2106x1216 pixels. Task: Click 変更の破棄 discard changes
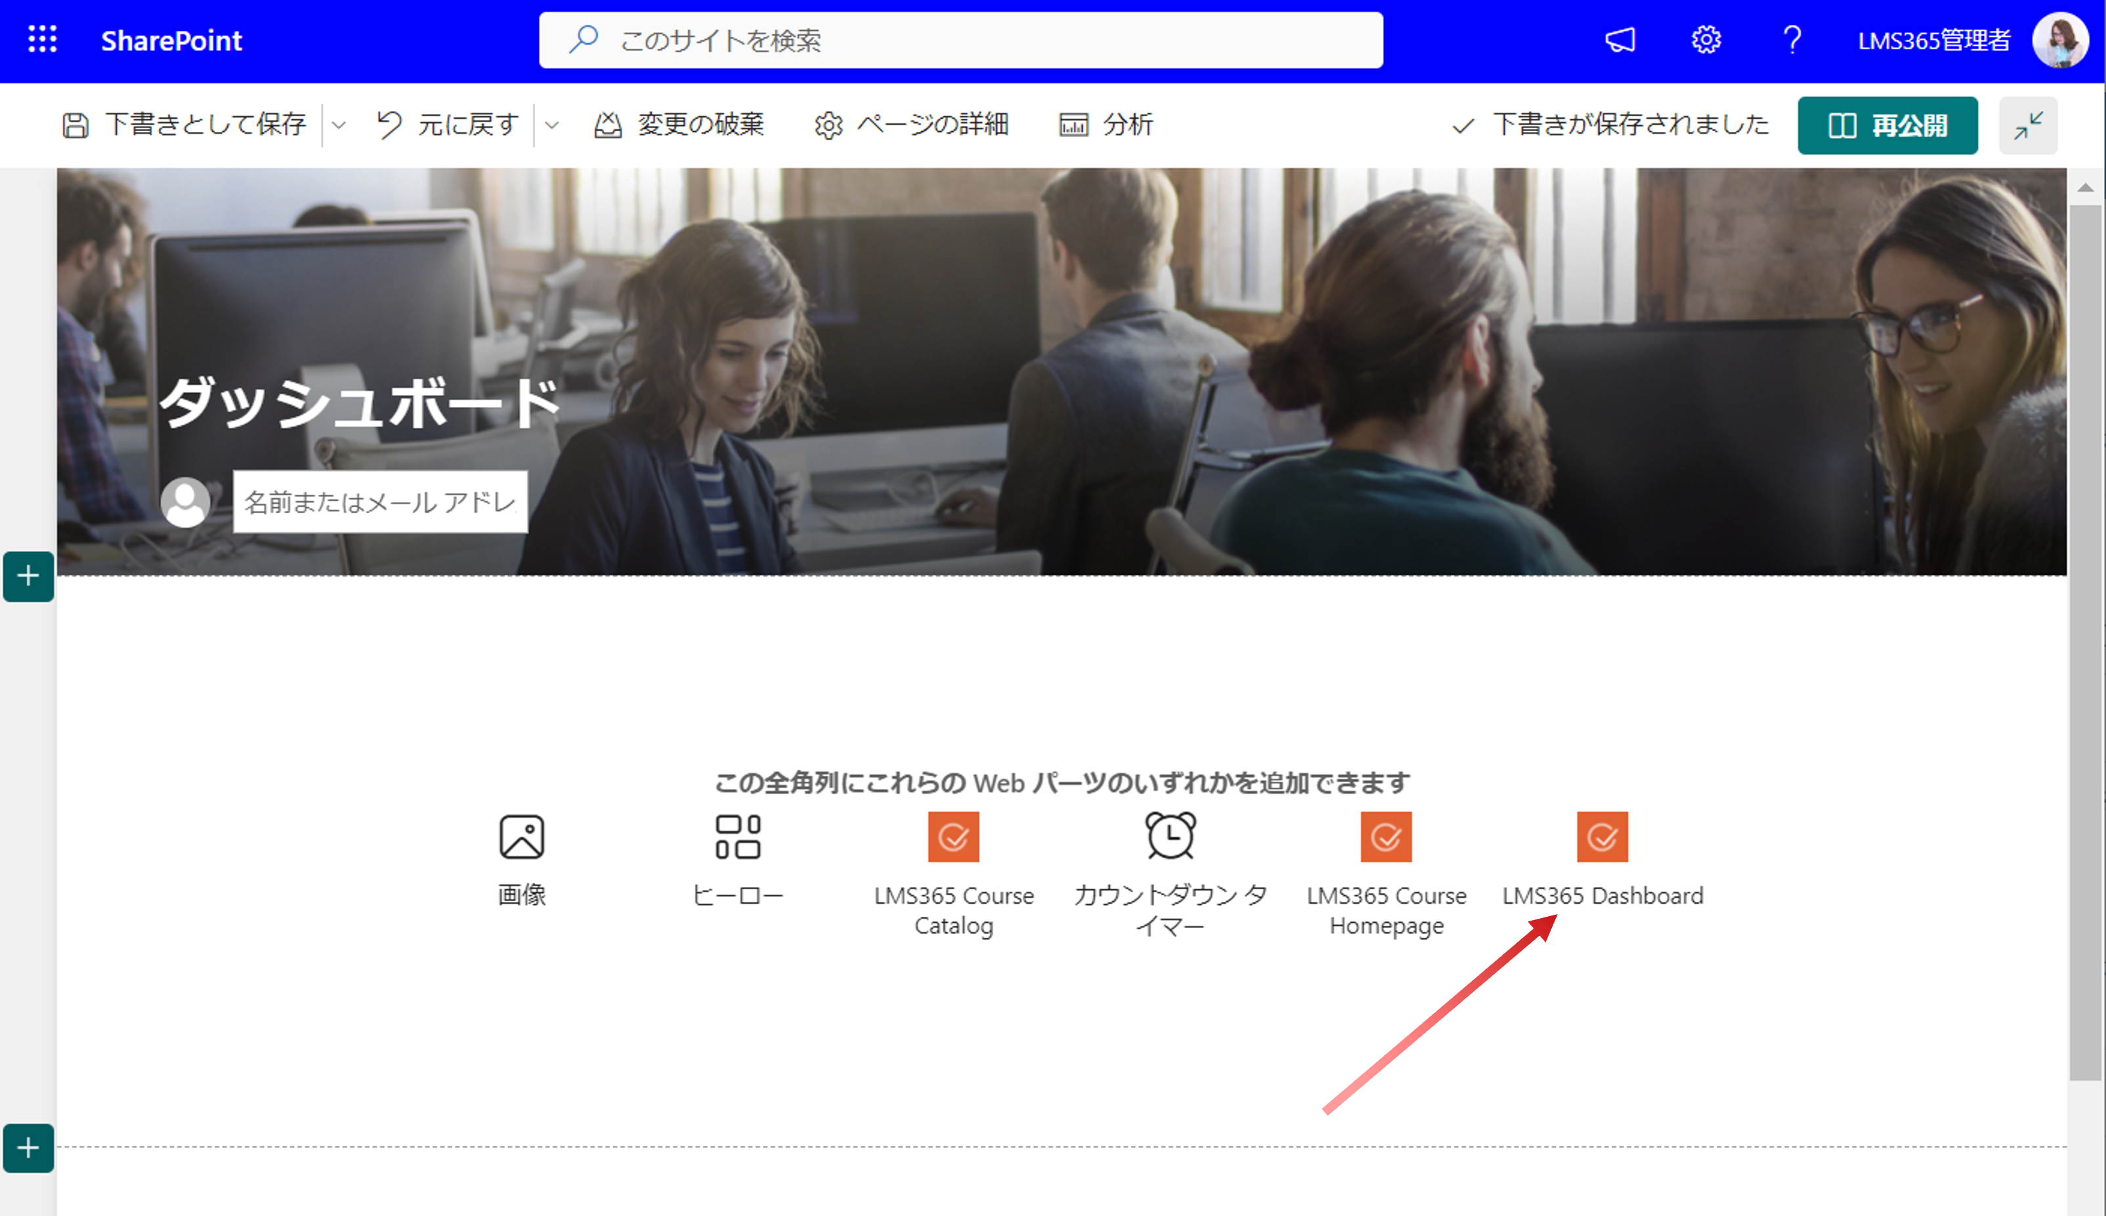[678, 125]
